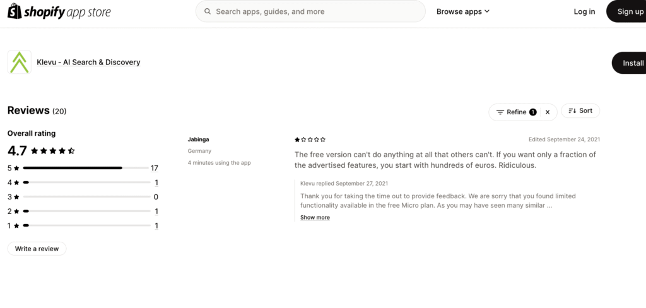Expand reply with Show more

315,217
